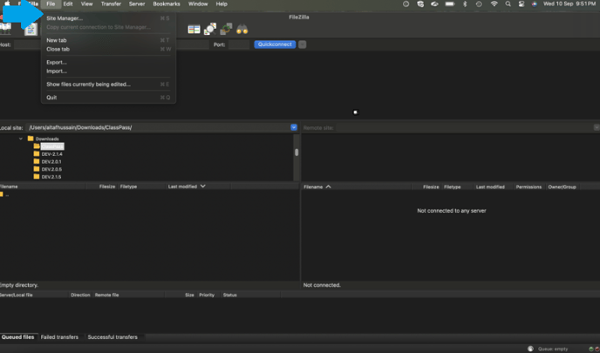Toggle message log toolbar icon
The width and height of the screenshot is (600, 353).
[31, 30]
